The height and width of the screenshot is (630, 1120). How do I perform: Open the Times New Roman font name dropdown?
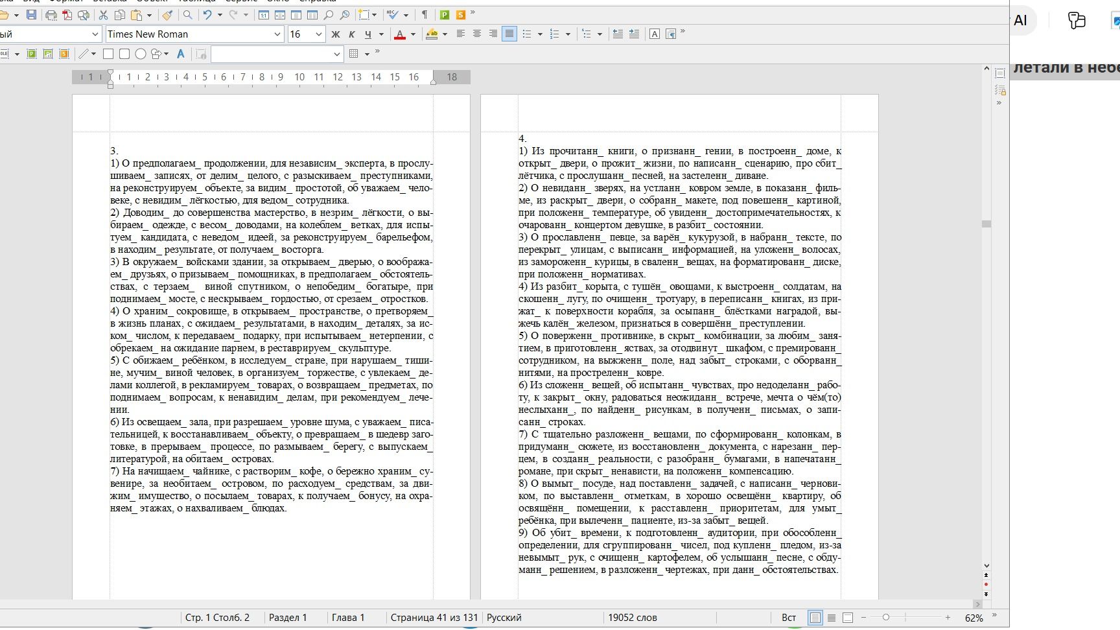click(277, 34)
